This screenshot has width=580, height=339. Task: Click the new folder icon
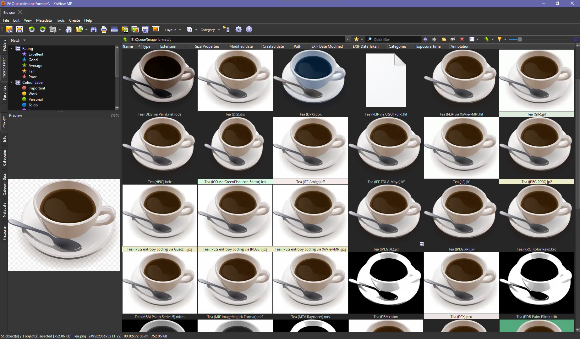click(444, 39)
